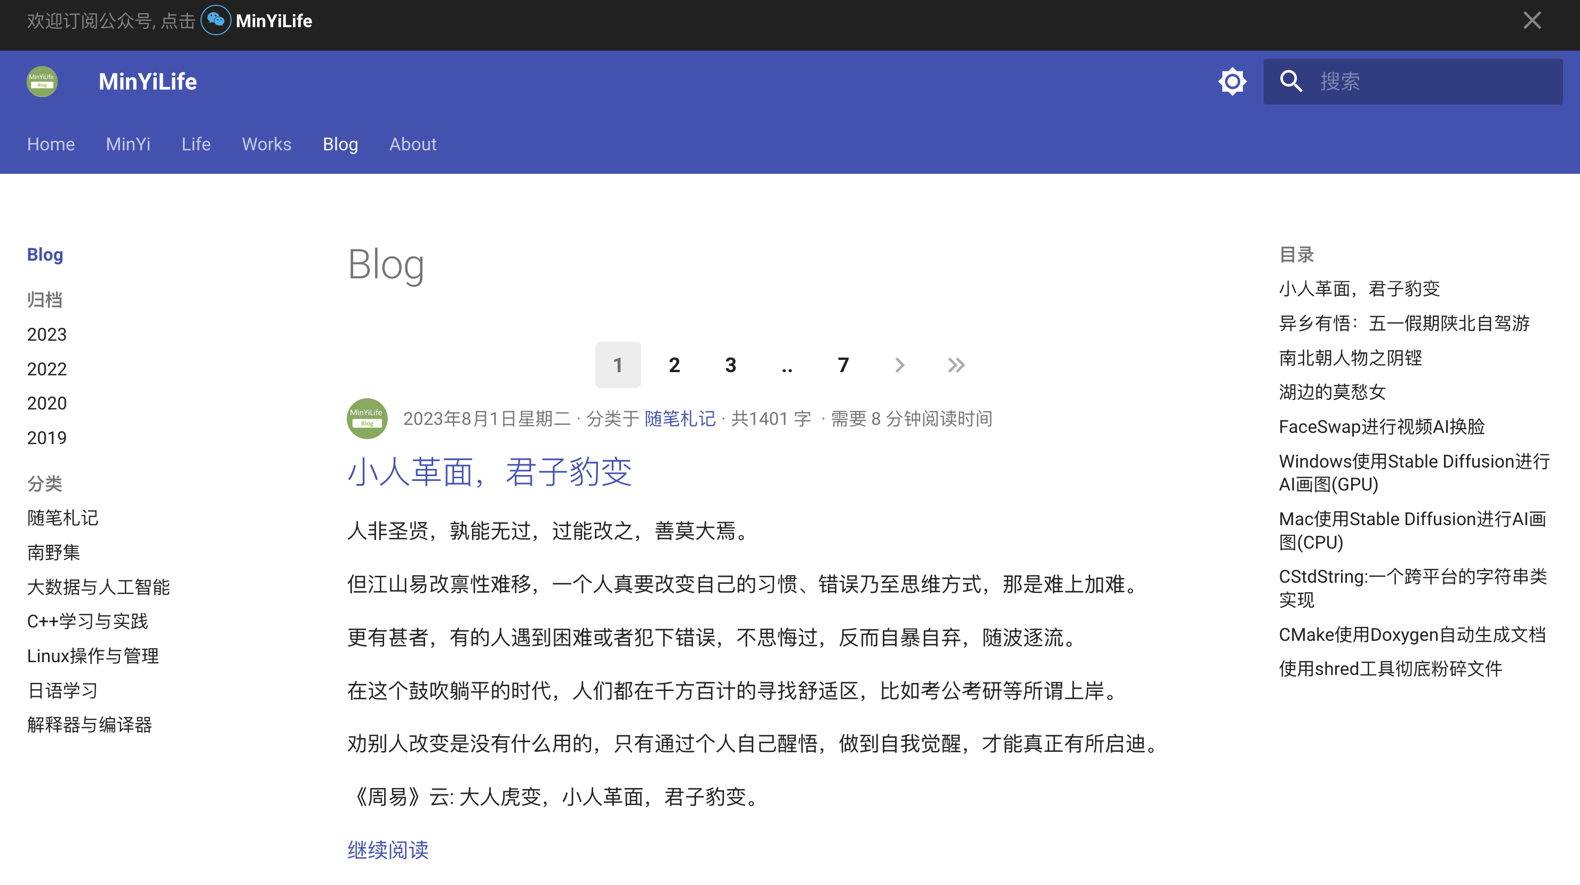
Task: Switch to the Works tab
Action: pyautogui.click(x=267, y=144)
